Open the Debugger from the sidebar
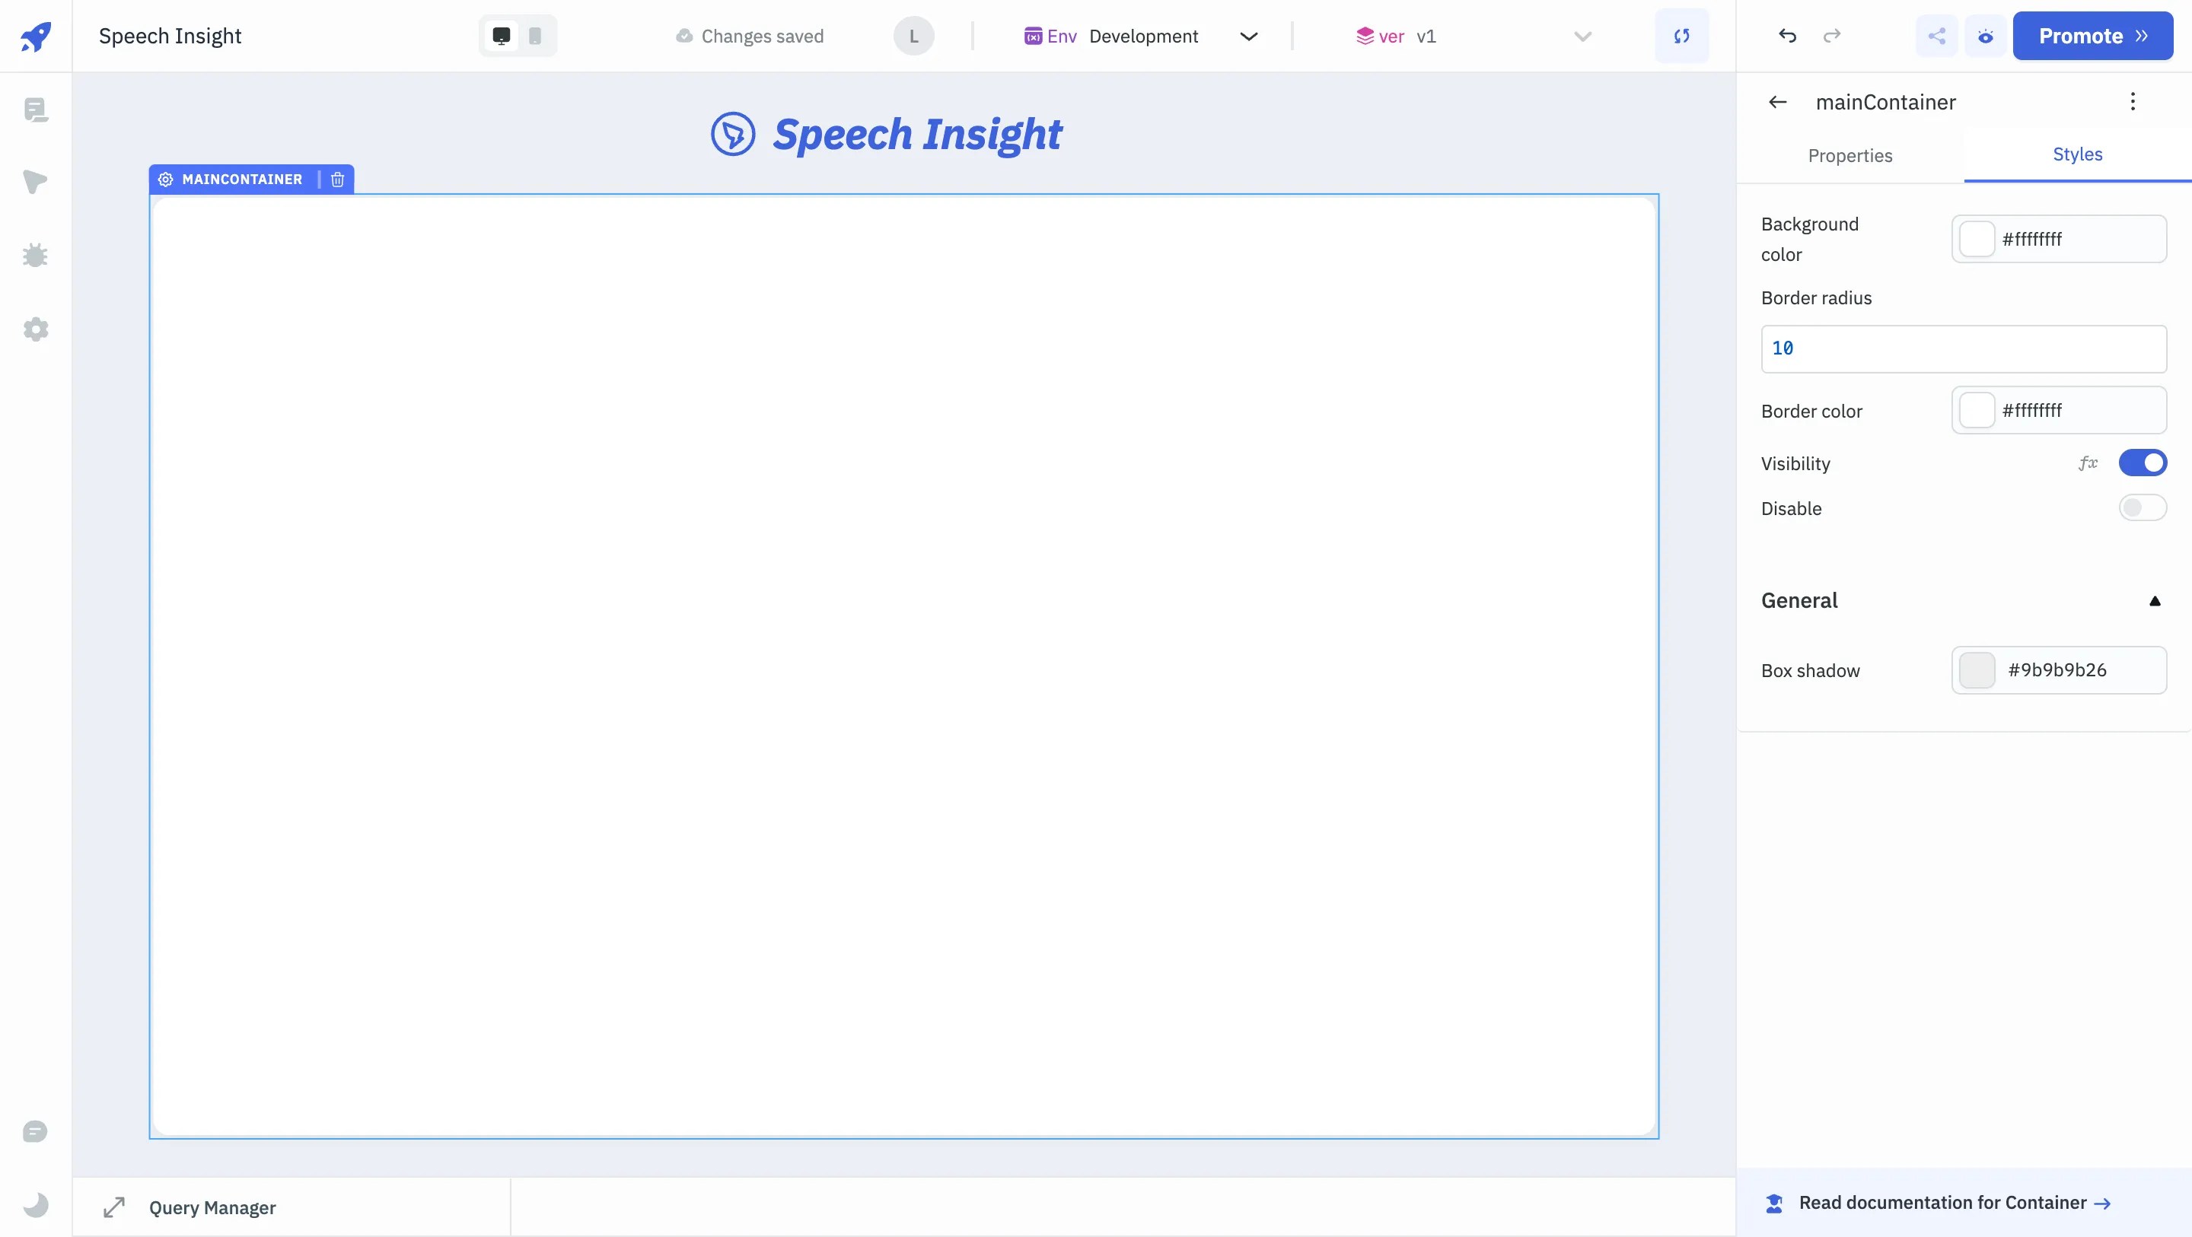 (x=36, y=255)
